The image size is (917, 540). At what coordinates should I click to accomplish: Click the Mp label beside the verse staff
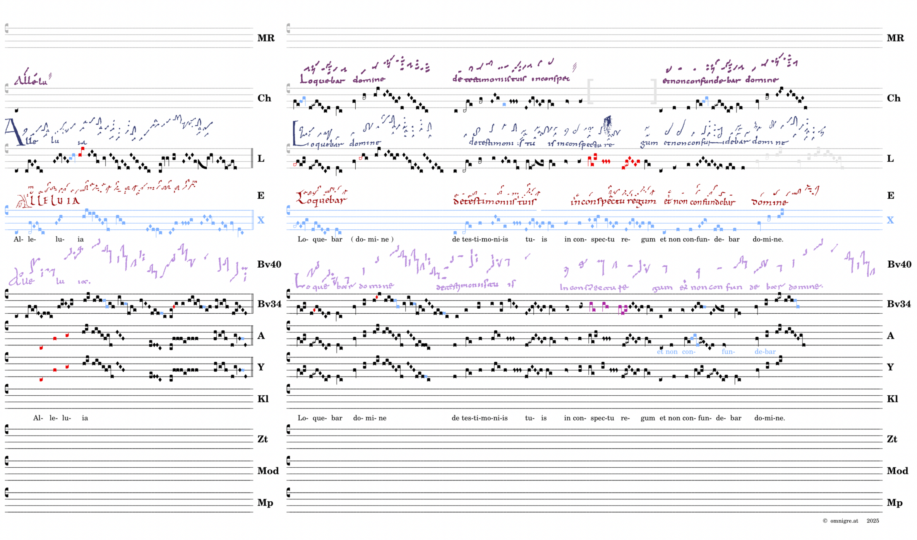pos(895,502)
